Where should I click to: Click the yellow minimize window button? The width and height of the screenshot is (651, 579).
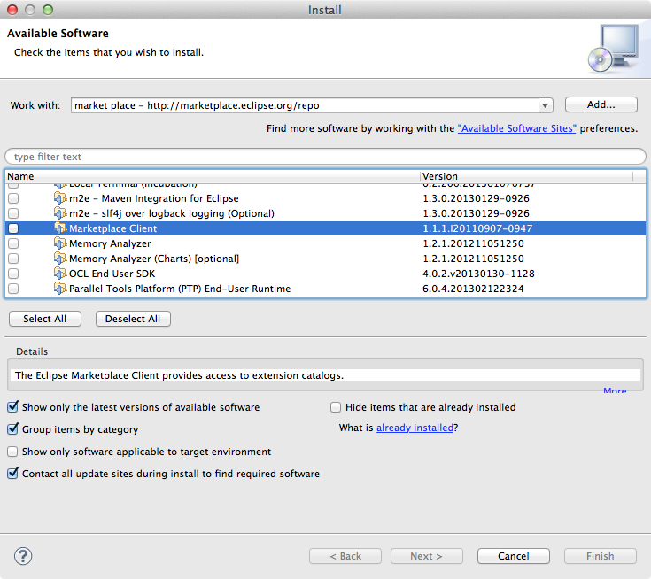30,10
